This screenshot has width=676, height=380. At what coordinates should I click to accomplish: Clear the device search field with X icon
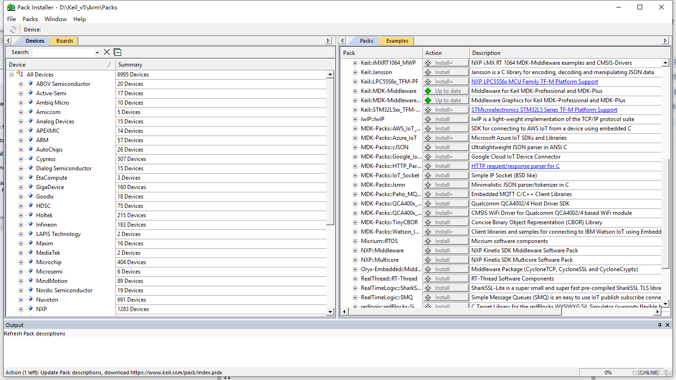[107, 52]
